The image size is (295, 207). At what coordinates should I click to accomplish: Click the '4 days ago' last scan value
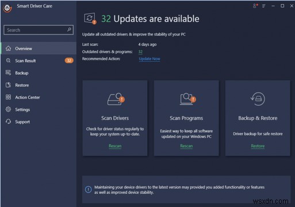point(147,44)
